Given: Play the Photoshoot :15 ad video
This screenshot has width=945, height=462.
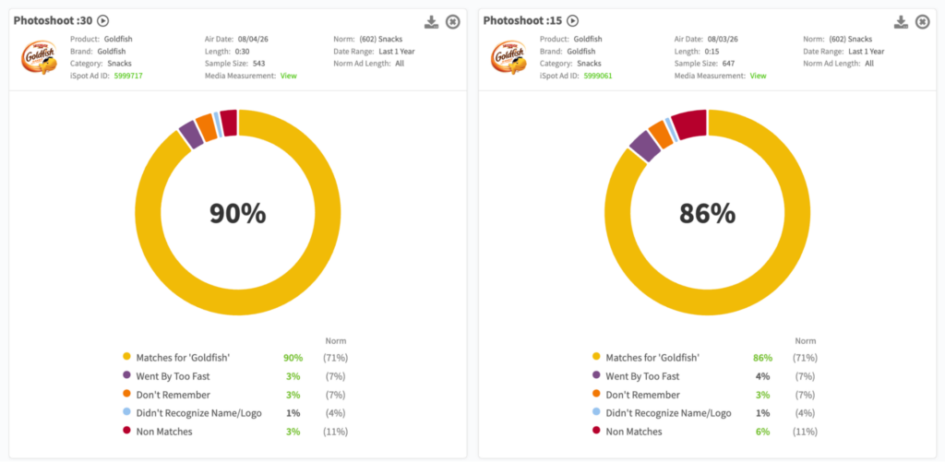Looking at the screenshot, I should (x=572, y=21).
